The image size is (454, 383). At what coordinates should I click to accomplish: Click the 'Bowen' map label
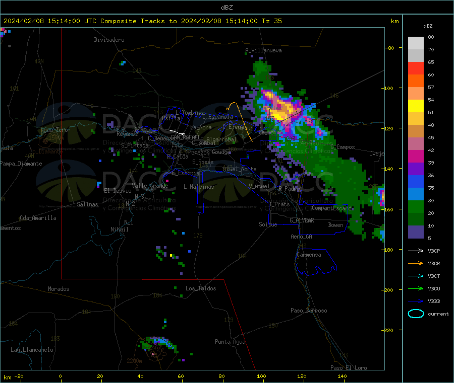335,224
